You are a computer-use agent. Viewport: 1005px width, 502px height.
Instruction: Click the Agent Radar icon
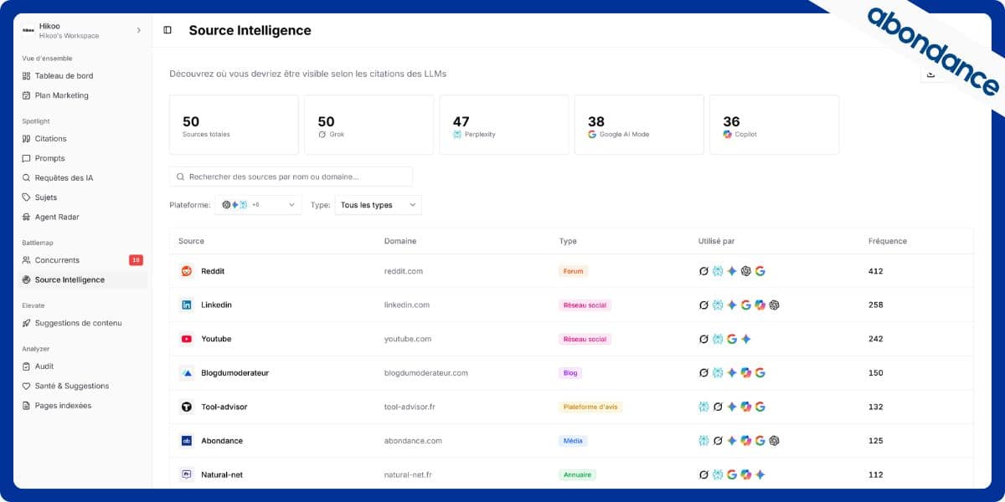click(x=27, y=218)
